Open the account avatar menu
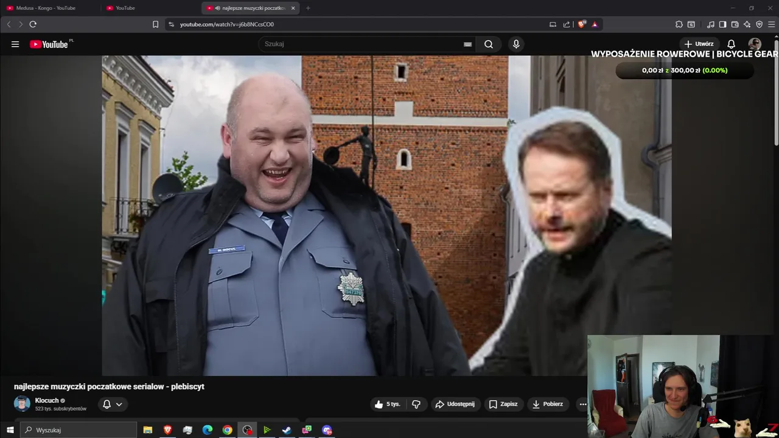The image size is (779, 438). coord(755,44)
